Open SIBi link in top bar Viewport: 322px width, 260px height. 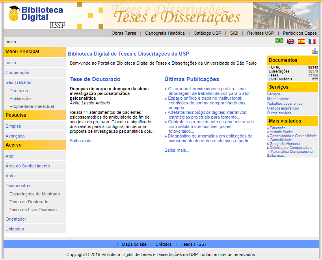pos(234,33)
